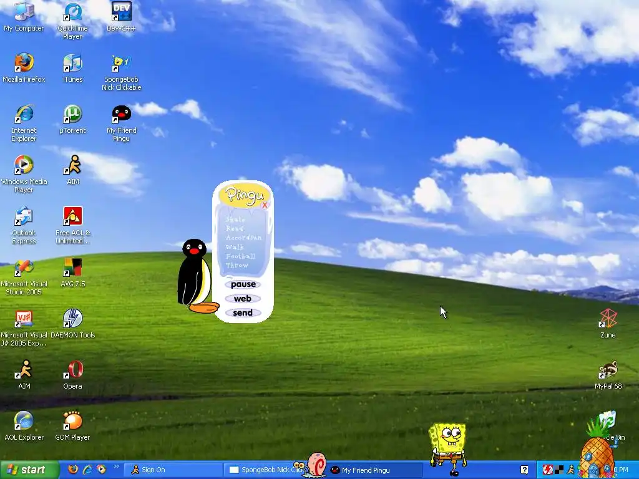Select Microsoft Visual J# 2005 Express icon
This screenshot has width=639, height=479.
pos(24,328)
